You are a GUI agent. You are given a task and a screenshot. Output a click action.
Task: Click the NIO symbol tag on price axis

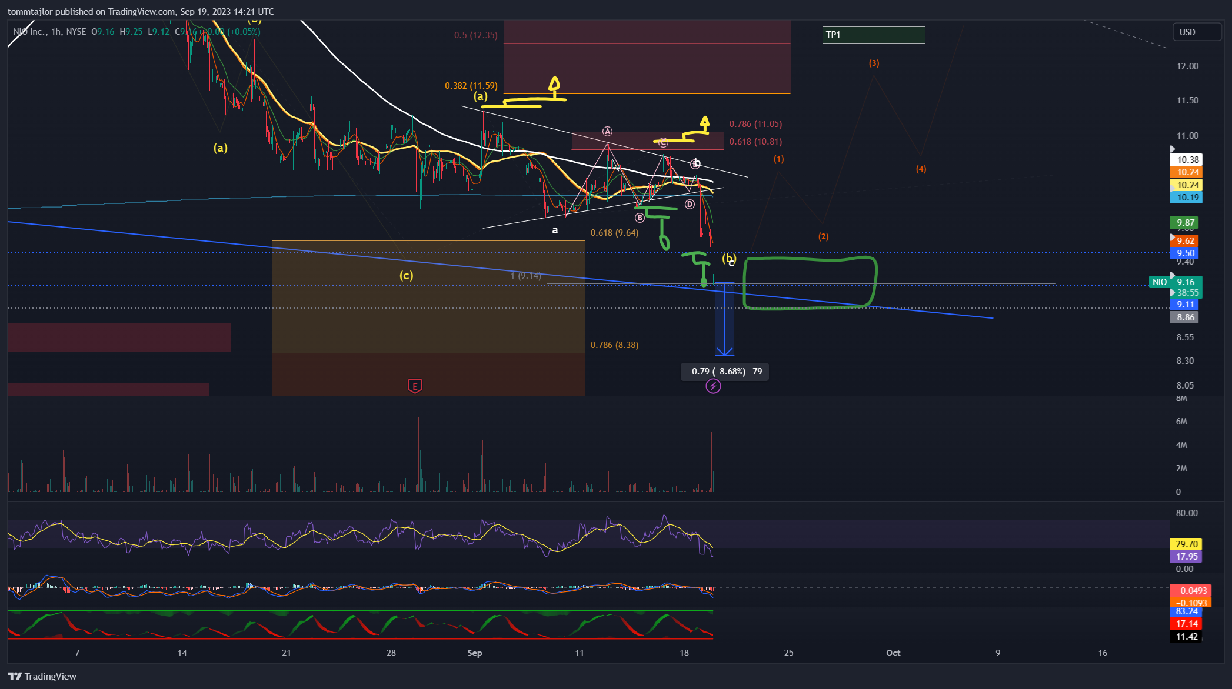pyautogui.click(x=1159, y=282)
